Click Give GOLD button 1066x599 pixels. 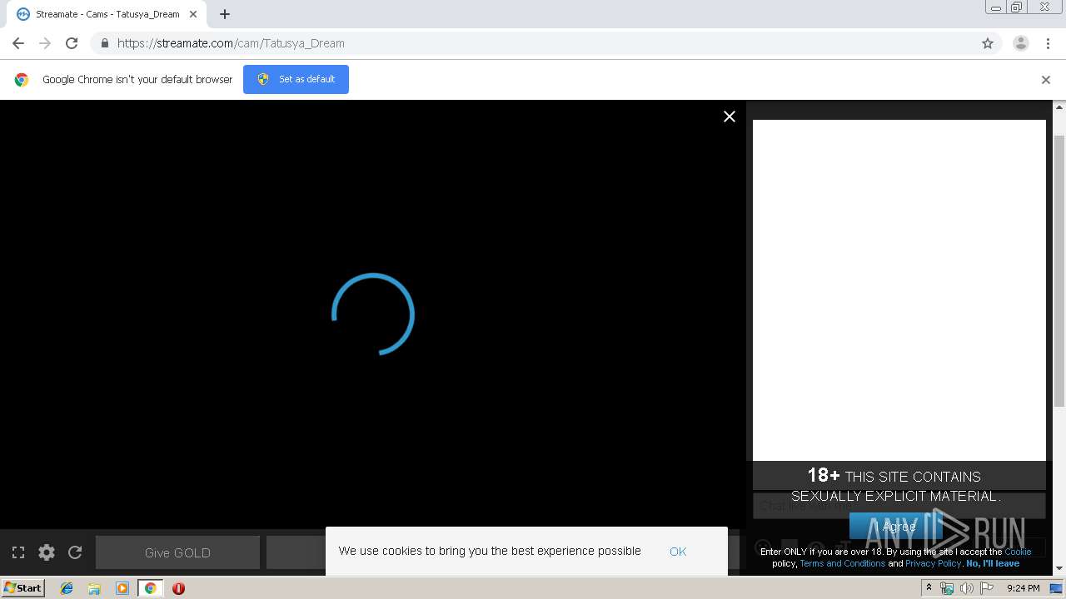[177, 552]
